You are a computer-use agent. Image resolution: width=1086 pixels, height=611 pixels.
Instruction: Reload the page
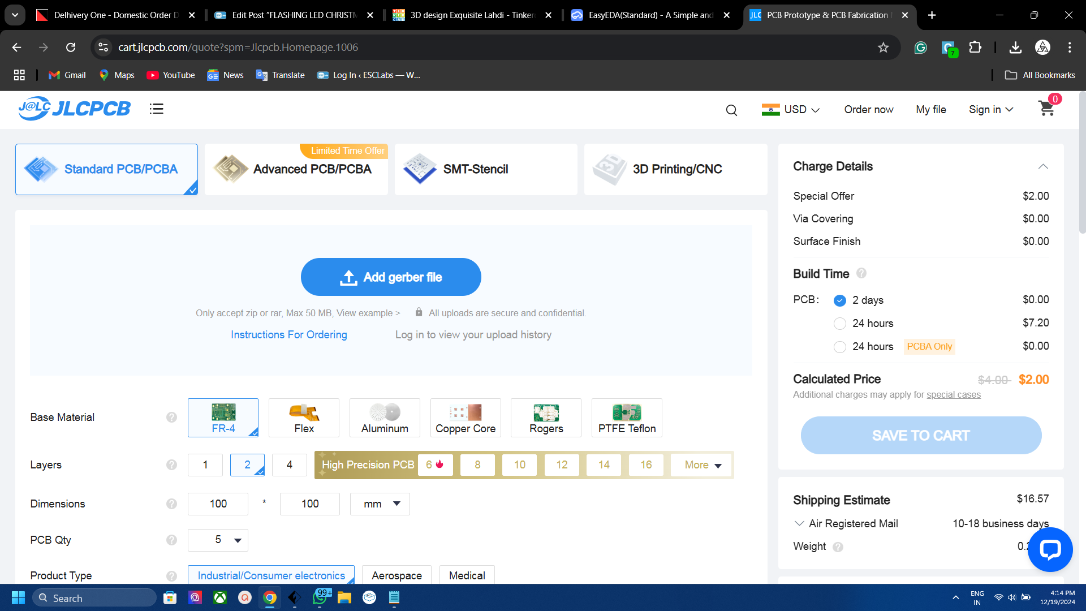point(71,48)
